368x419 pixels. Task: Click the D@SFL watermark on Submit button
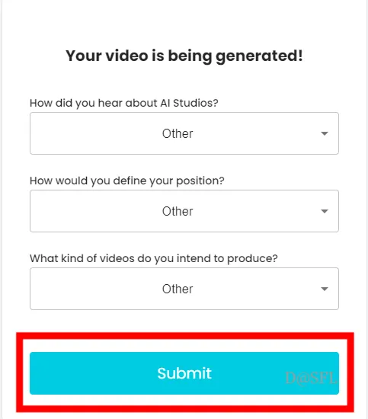coord(311,378)
